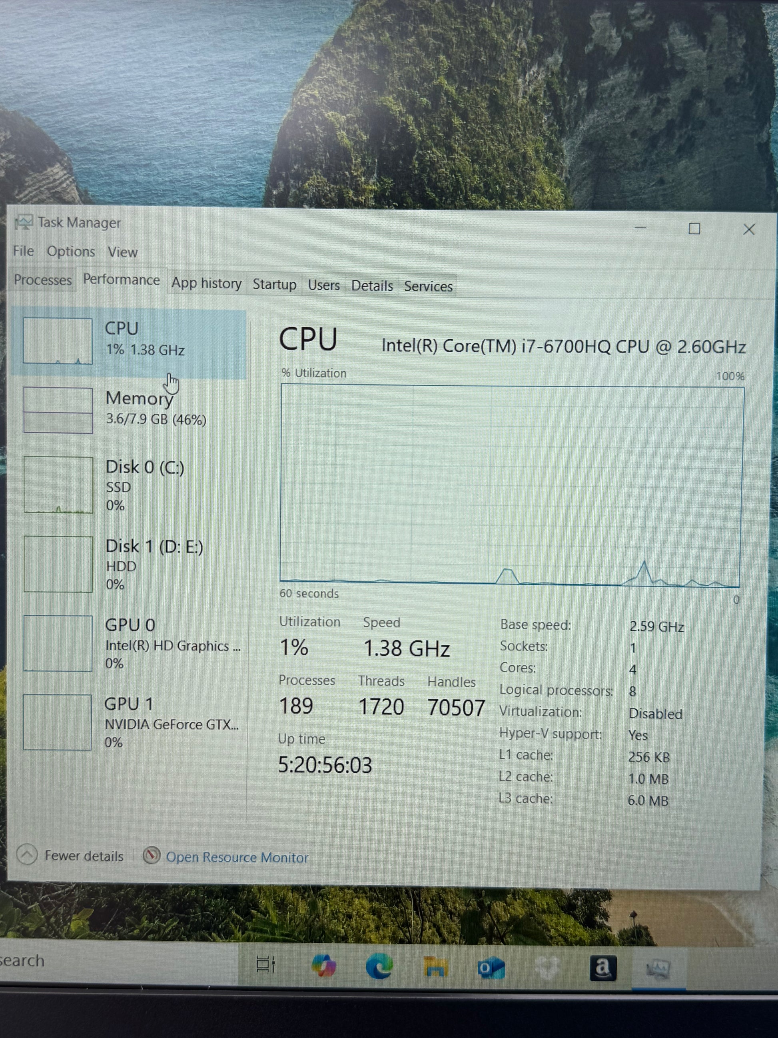Image resolution: width=778 pixels, height=1038 pixels.
Task: Collapse view using Fewer details chevron
Action: 27,854
